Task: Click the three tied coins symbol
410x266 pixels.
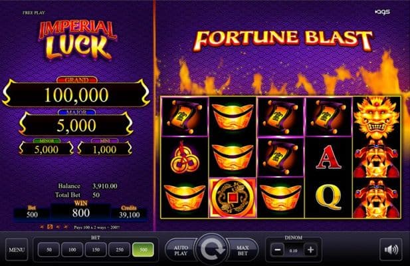Action: coord(185,158)
